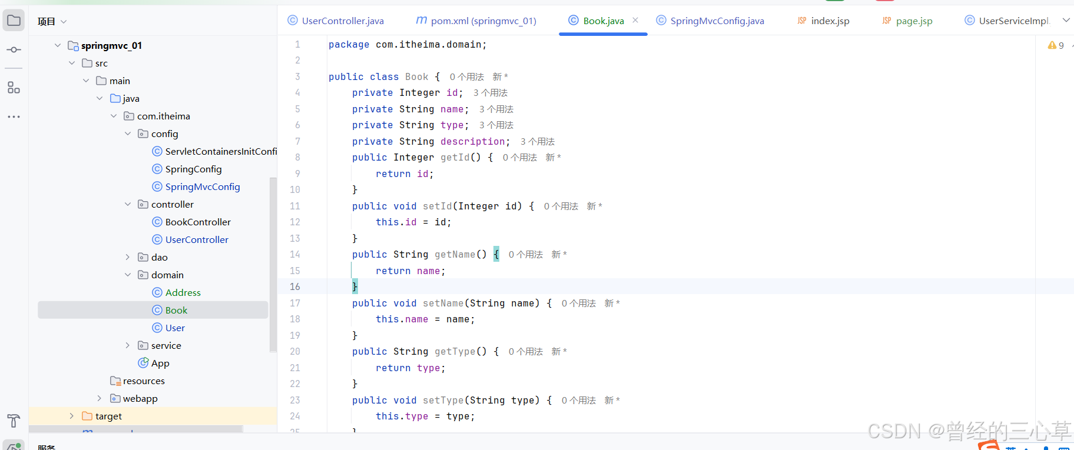Click '3 个用法' hint beside id field

[490, 93]
